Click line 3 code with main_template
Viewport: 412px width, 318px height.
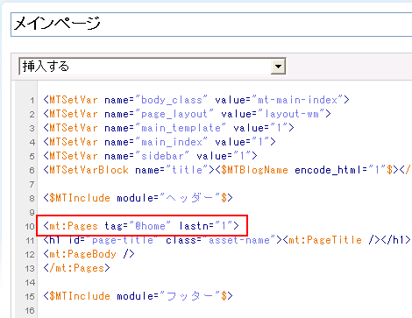(168, 128)
